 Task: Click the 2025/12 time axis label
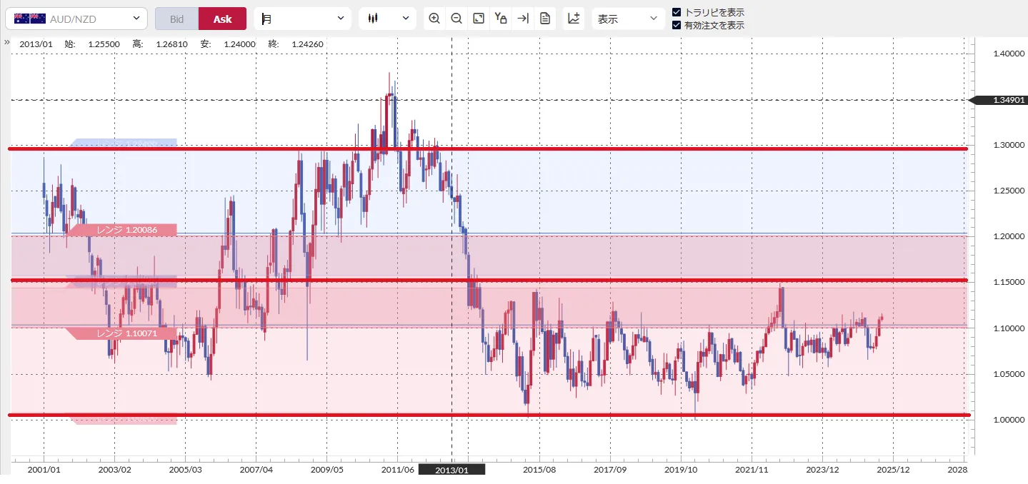click(x=892, y=470)
